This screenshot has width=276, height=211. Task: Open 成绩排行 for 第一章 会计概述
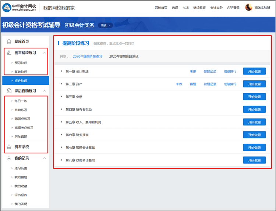(230, 72)
